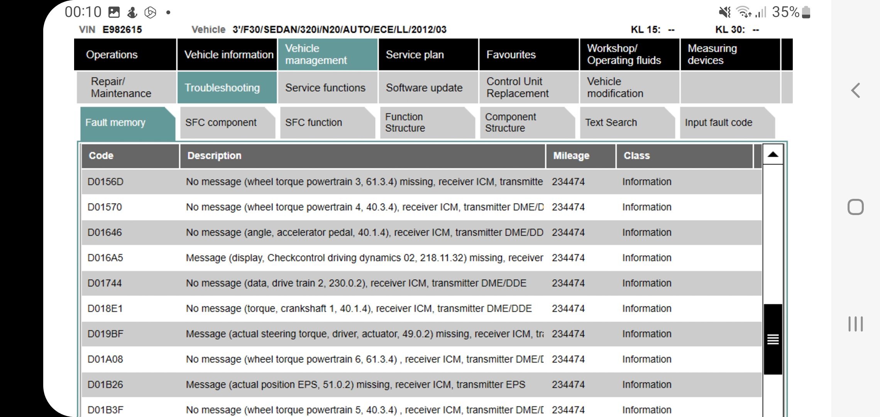Sort by the Class column header
Image resolution: width=880 pixels, height=417 pixels.
[x=685, y=156]
